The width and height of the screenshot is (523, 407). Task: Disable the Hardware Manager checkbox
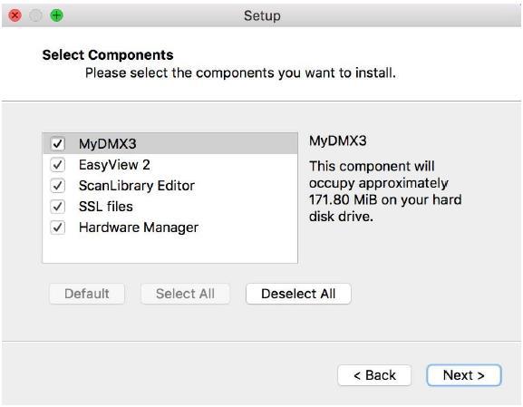pos(58,228)
